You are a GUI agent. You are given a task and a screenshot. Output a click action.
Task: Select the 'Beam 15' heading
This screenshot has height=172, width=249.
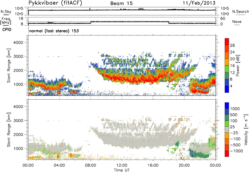click(x=121, y=3)
